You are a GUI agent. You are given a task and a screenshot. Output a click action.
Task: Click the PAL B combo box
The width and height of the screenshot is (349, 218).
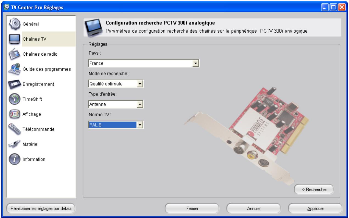(116, 125)
